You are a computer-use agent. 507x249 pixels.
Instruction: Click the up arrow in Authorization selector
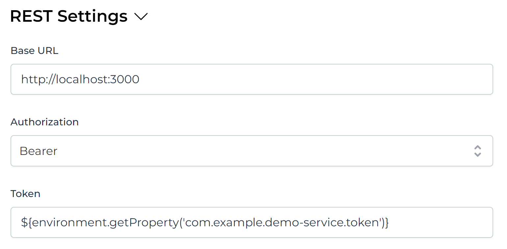pos(477,147)
